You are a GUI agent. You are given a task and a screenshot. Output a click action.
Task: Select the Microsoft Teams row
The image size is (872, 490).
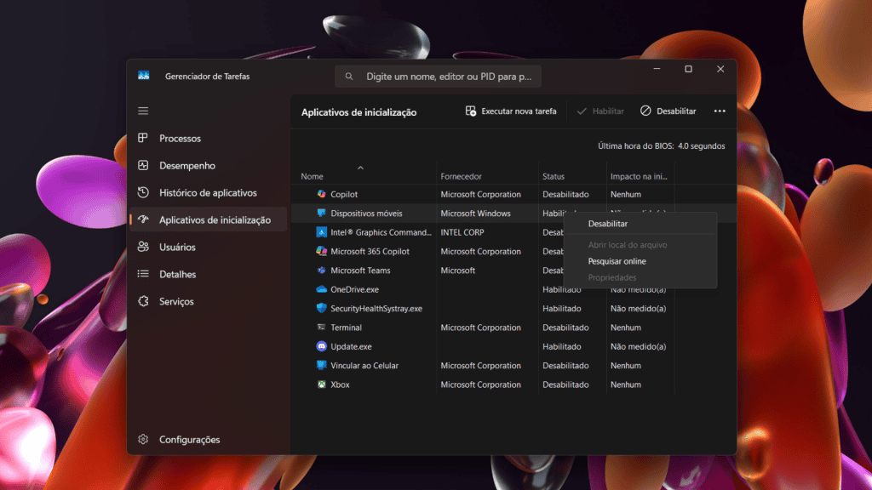tap(360, 271)
